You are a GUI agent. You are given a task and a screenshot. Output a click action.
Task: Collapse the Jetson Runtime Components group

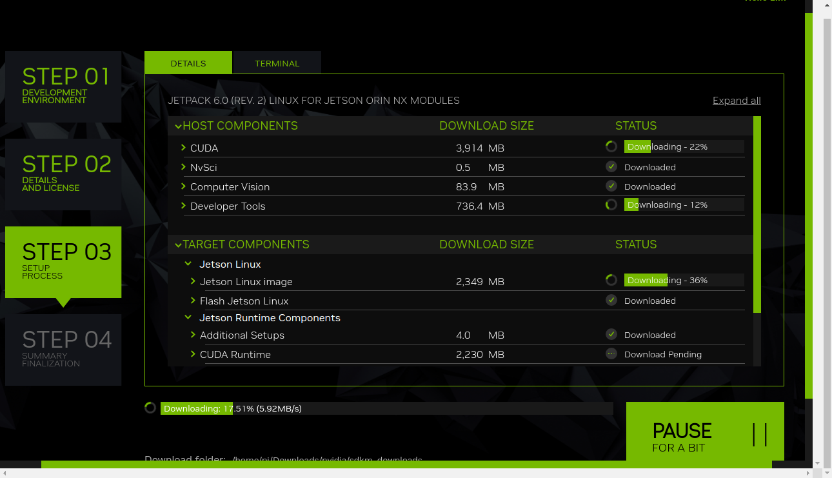(188, 317)
